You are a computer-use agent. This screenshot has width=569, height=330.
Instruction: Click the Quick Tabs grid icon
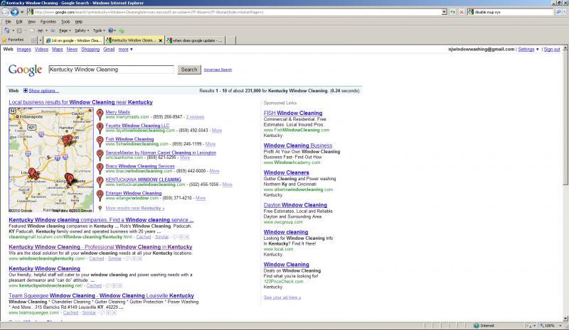[x=33, y=40]
